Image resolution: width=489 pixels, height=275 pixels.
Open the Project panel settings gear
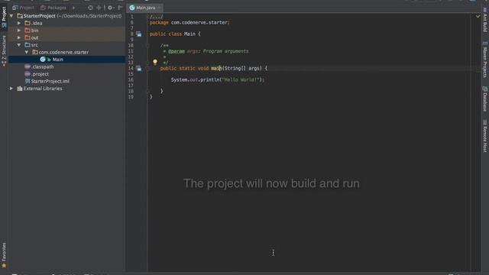pyautogui.click(x=110, y=8)
